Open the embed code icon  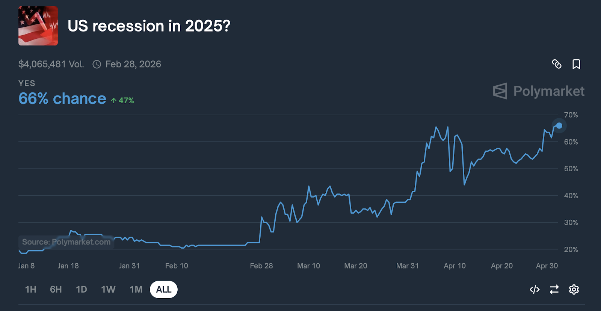pyautogui.click(x=535, y=290)
